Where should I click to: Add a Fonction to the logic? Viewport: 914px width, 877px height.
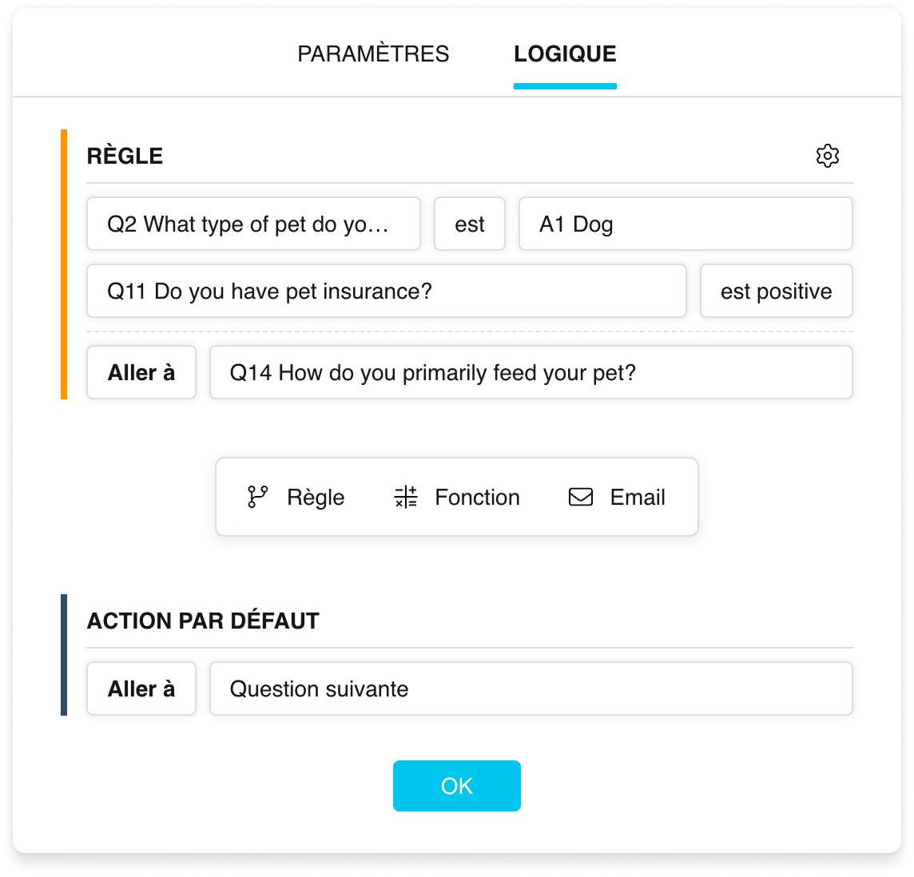457,497
